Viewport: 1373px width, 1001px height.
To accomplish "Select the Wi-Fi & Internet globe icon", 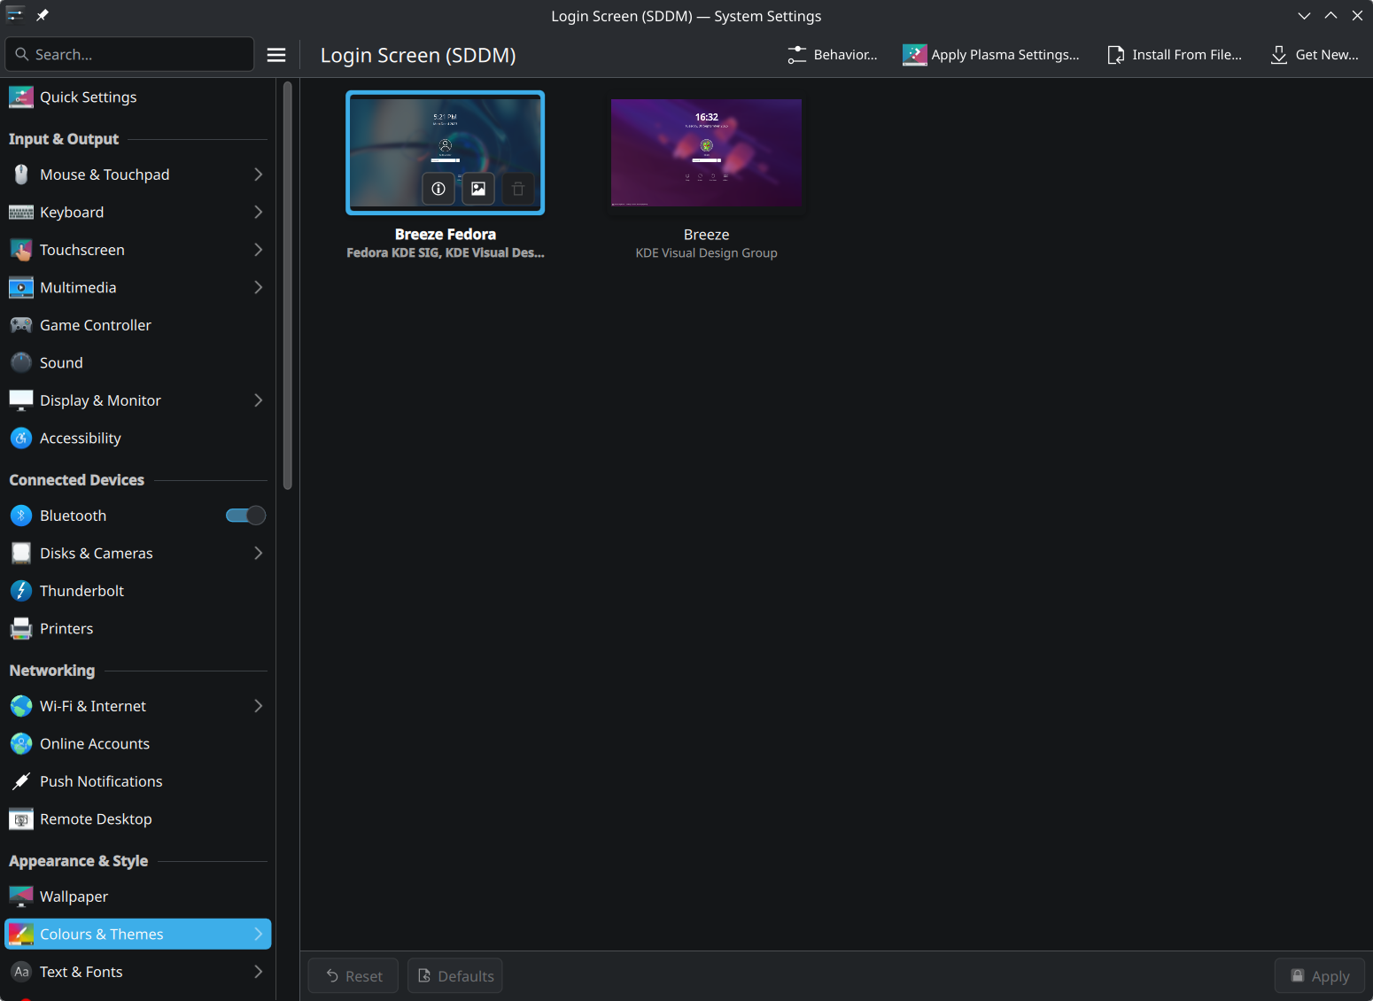I will [21, 706].
